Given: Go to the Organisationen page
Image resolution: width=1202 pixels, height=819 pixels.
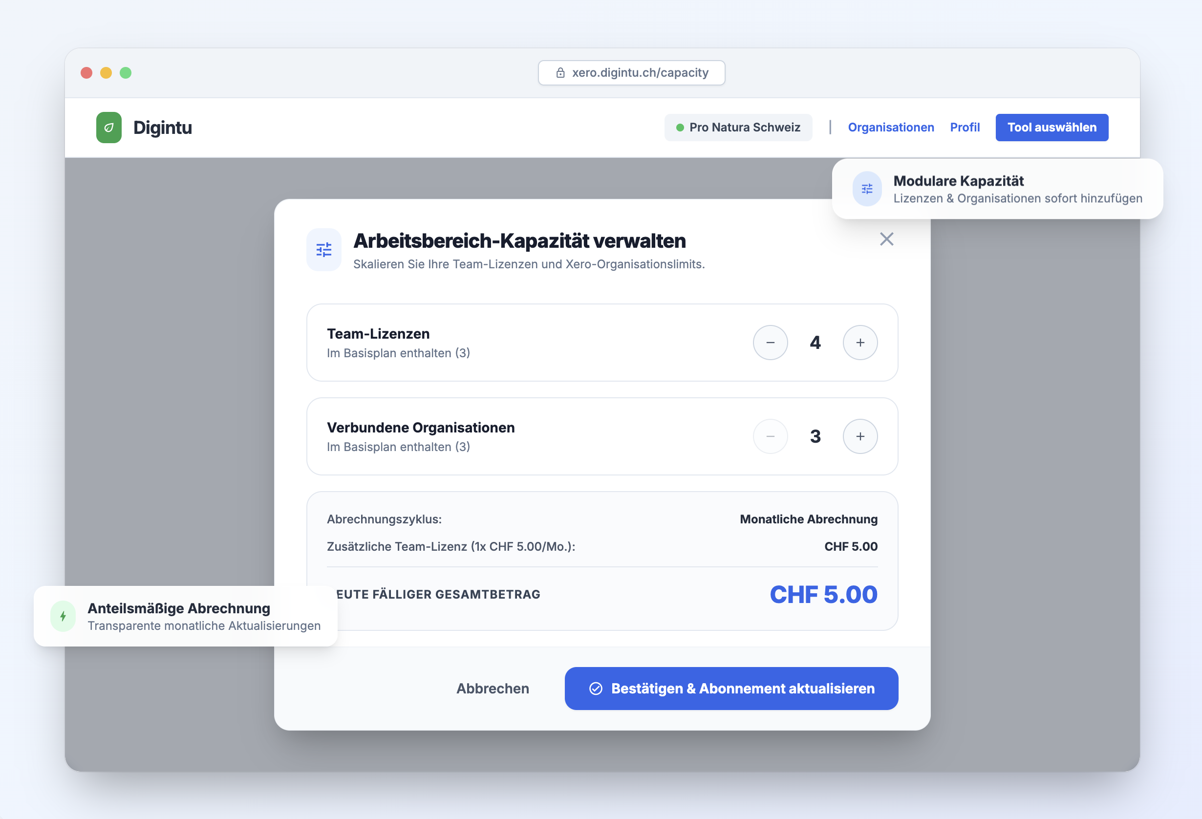Looking at the screenshot, I should (891, 127).
